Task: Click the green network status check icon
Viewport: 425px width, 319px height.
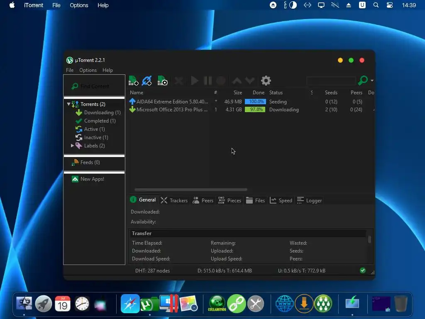Action: [363, 270]
